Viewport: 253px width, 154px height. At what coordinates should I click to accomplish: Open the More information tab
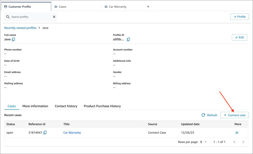pos(35,106)
